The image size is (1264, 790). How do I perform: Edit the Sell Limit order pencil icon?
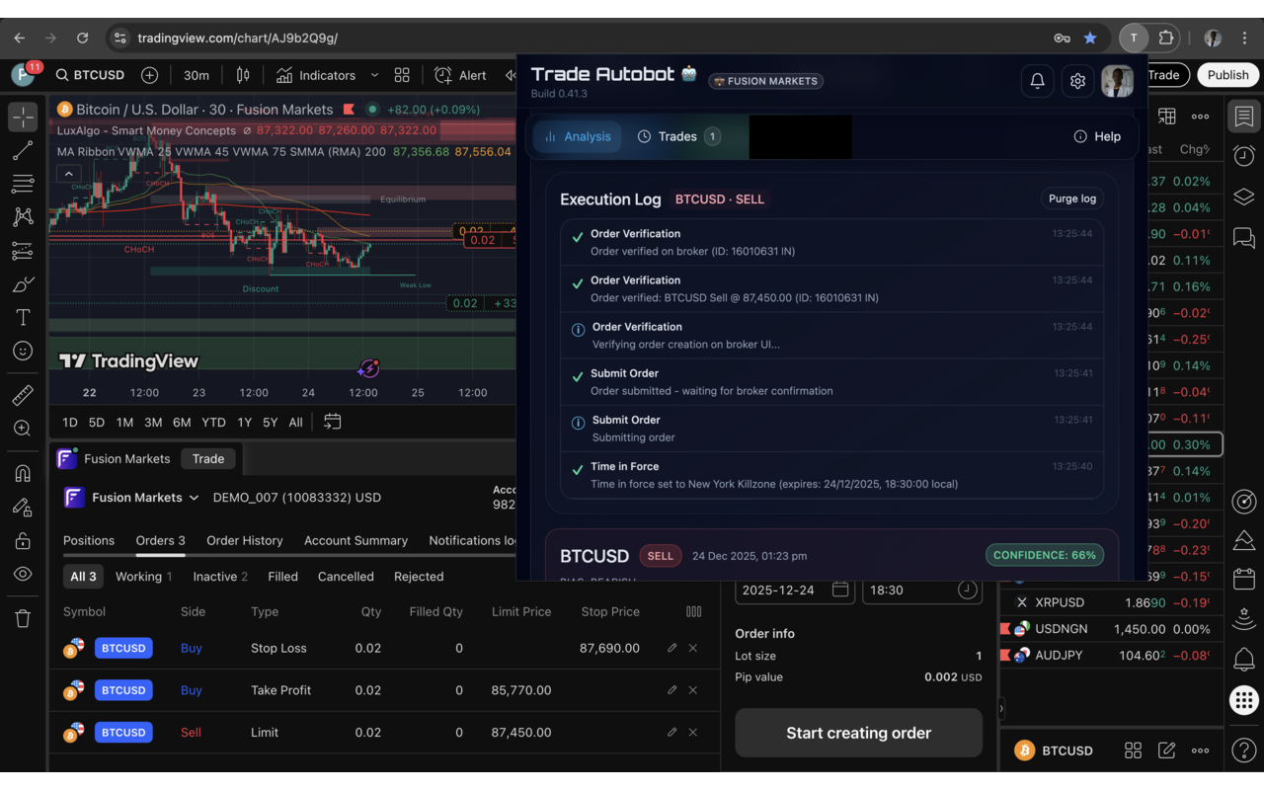672,732
